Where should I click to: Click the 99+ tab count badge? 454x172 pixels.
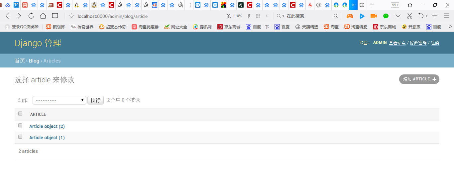point(395,5)
